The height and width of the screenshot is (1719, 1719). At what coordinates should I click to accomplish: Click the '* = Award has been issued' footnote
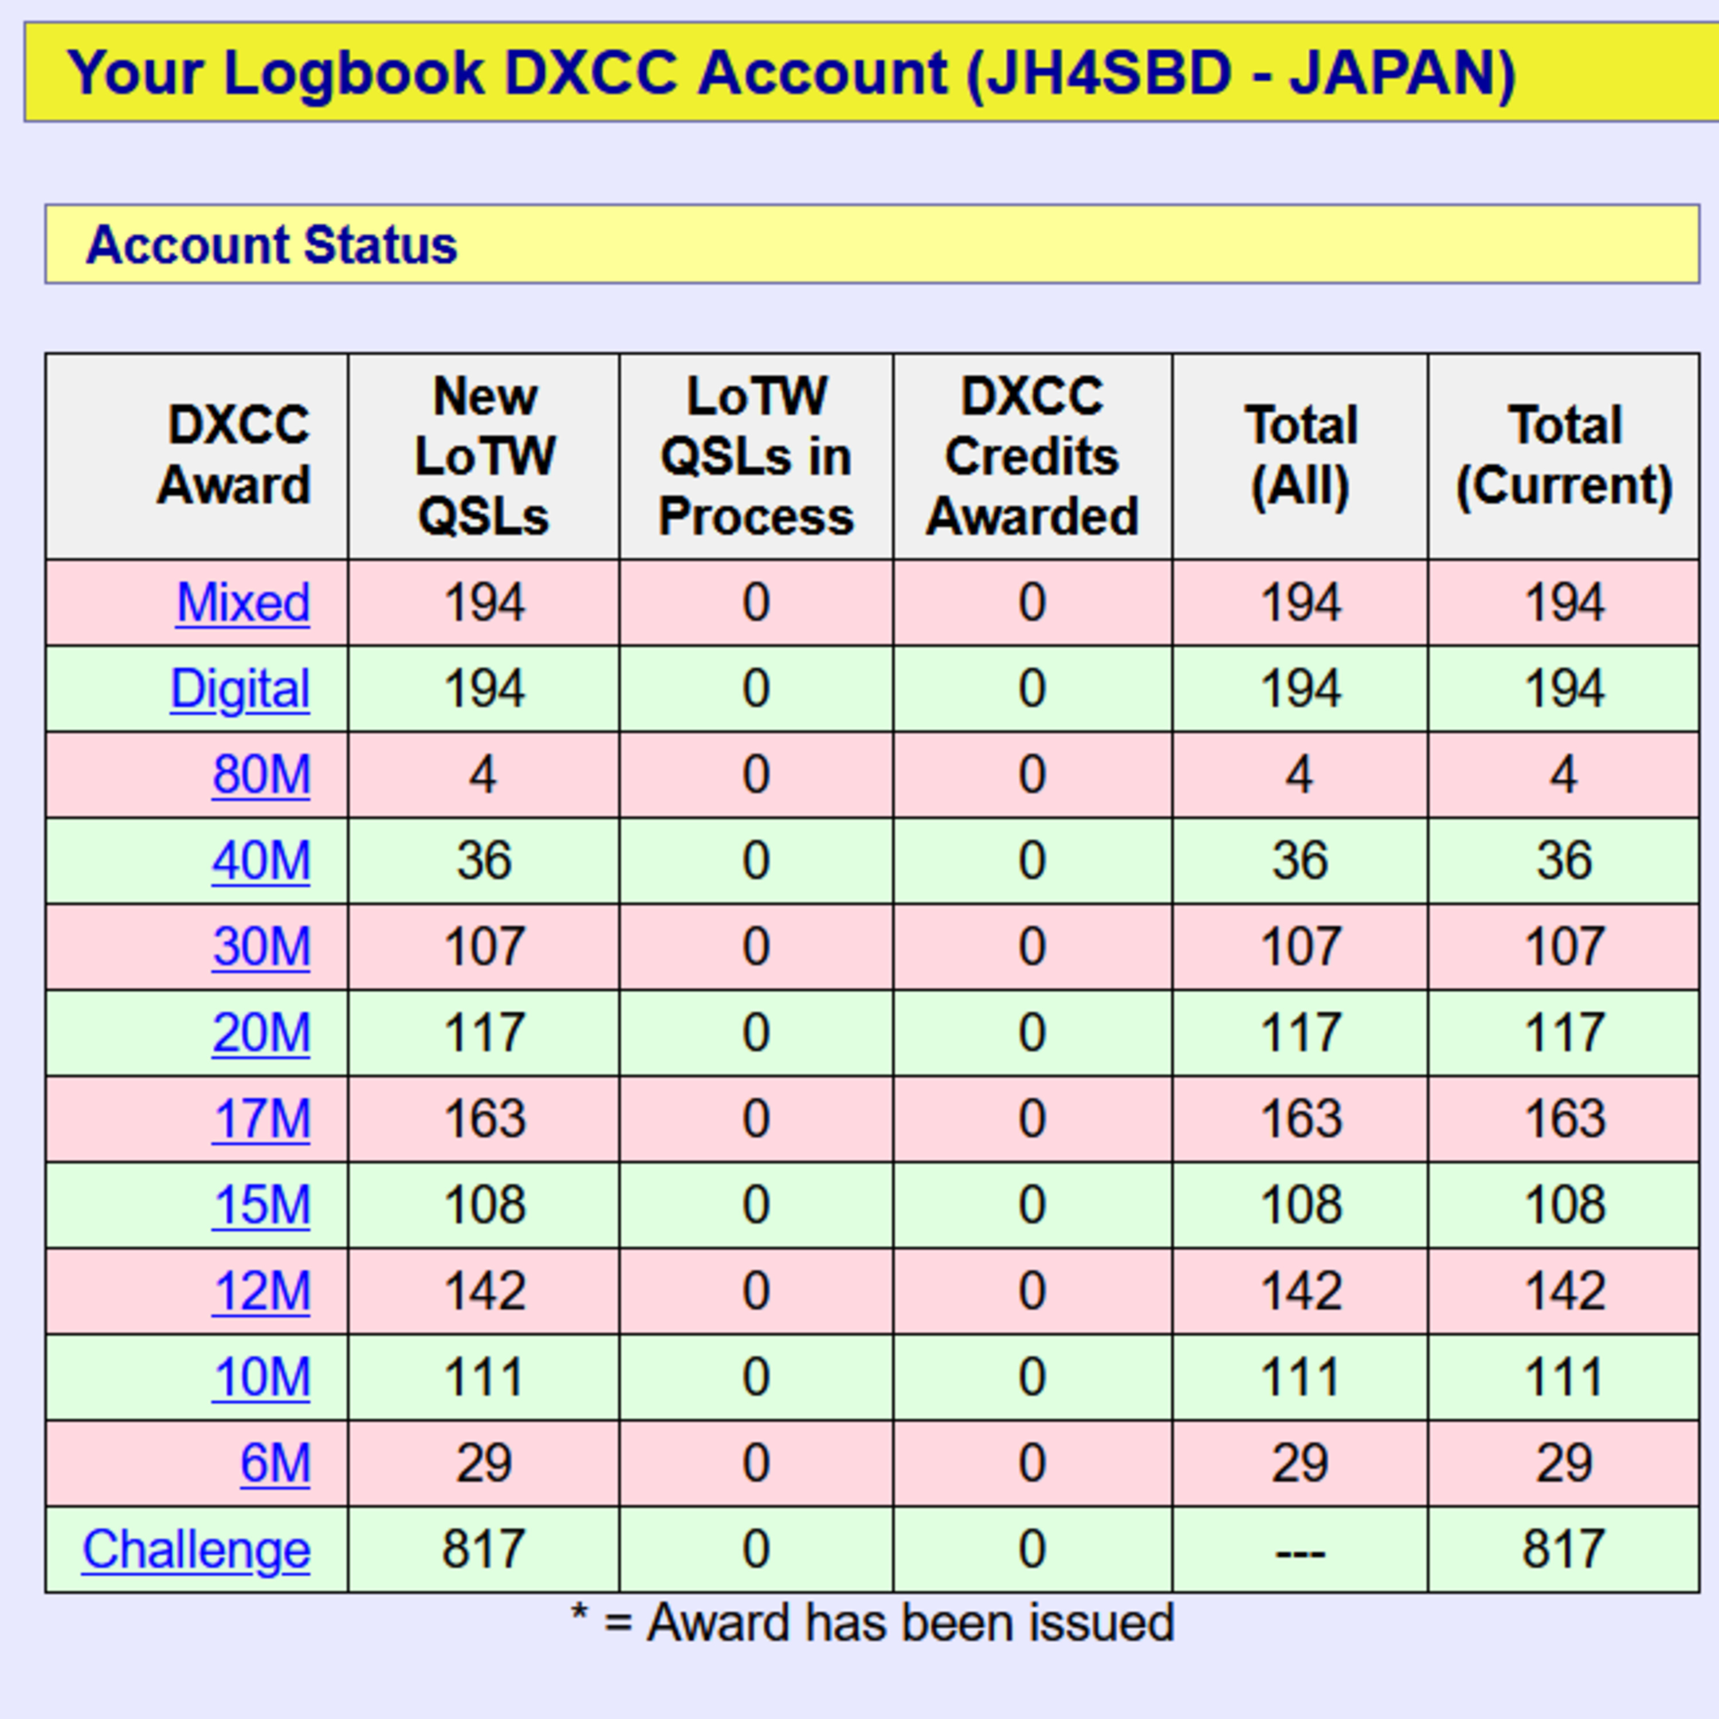(x=872, y=1623)
